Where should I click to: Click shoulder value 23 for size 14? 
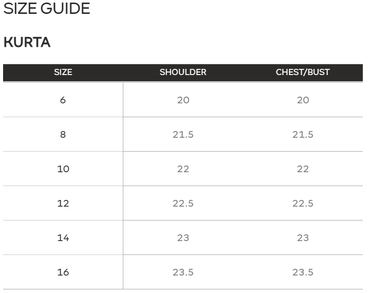183,238
